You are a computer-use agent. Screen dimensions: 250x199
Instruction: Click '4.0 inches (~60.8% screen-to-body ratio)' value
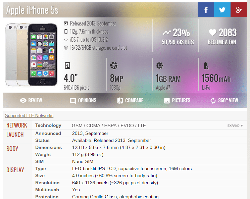click(115, 176)
